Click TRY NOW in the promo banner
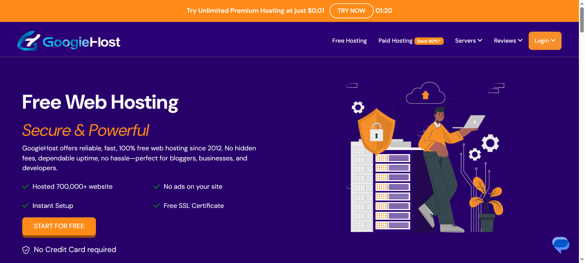This screenshot has height=263, width=585. point(351,11)
